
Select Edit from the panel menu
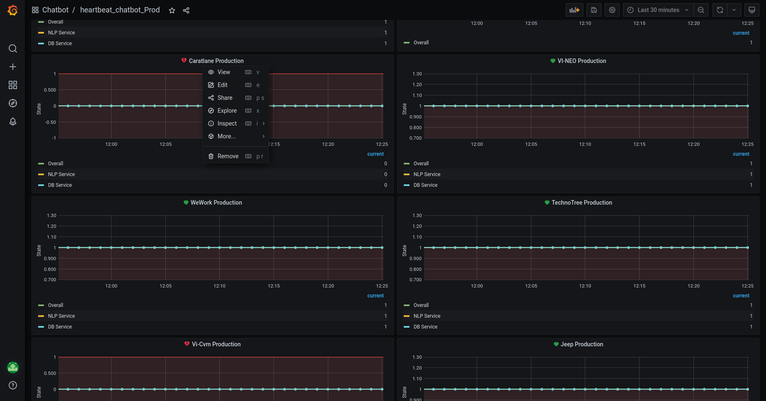point(223,85)
